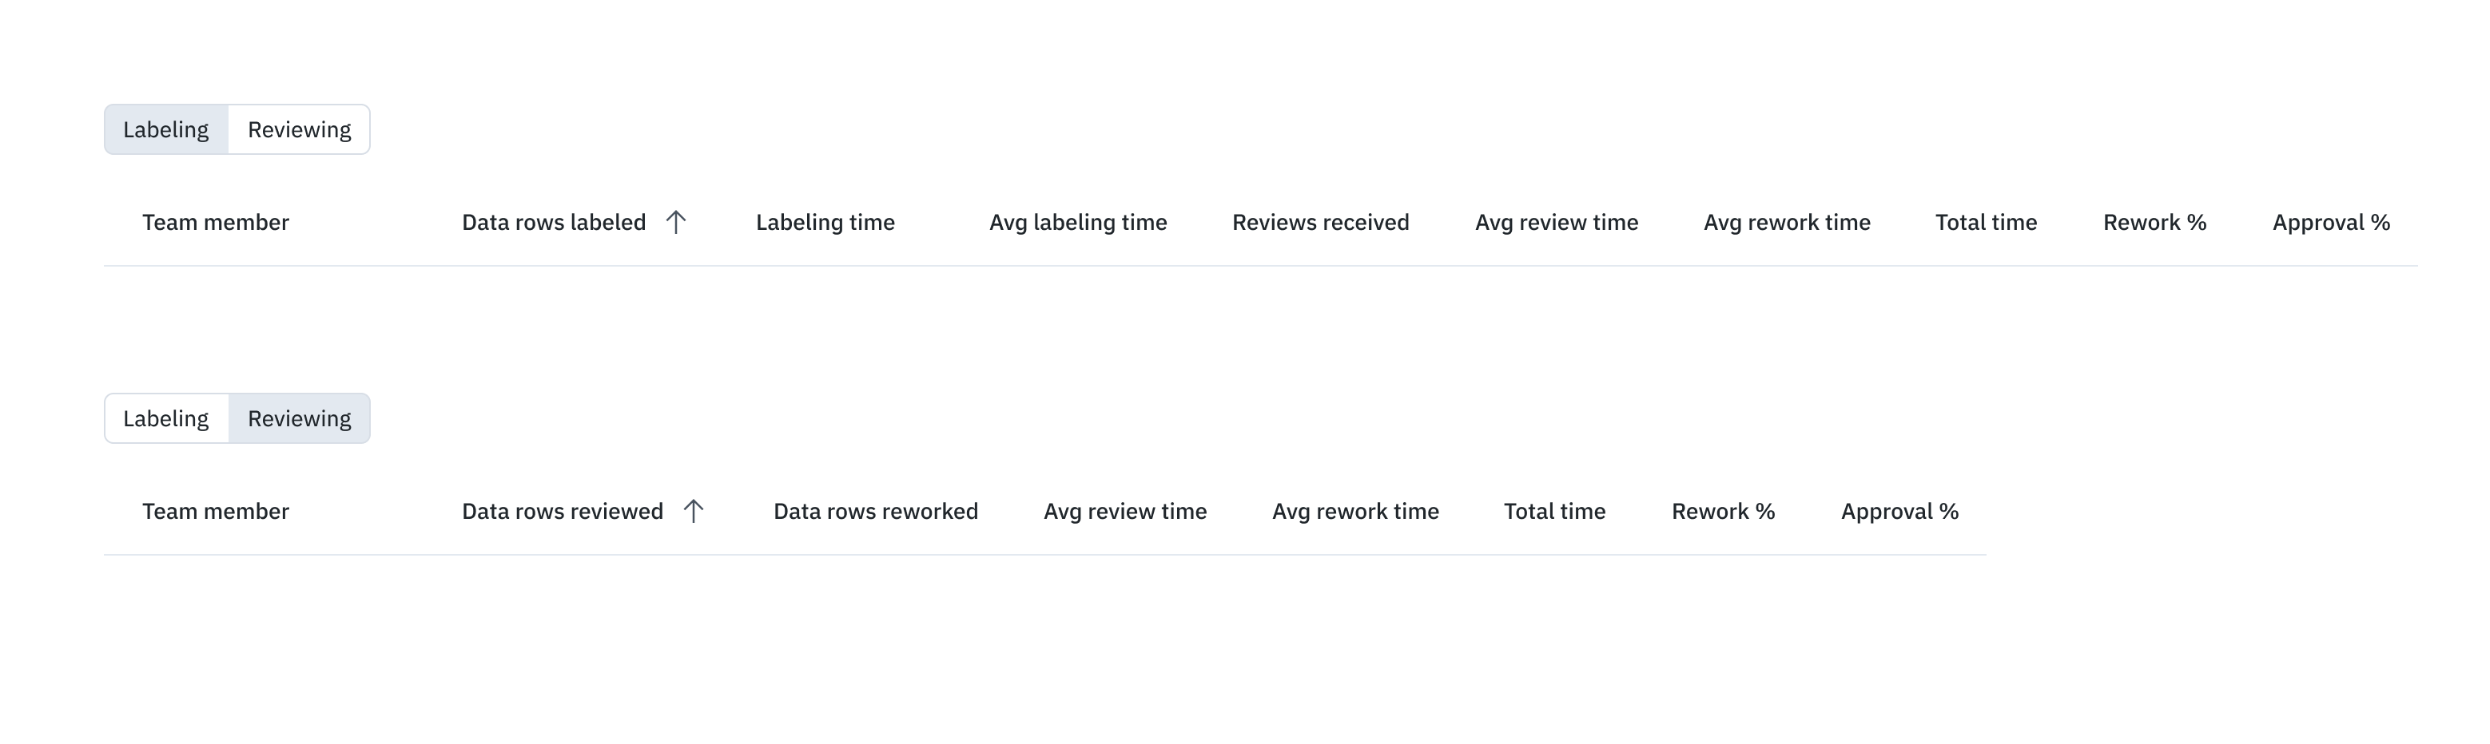The image size is (2490, 744).
Task: Select the Reviewing toggle in bottom group
Action: 300,418
